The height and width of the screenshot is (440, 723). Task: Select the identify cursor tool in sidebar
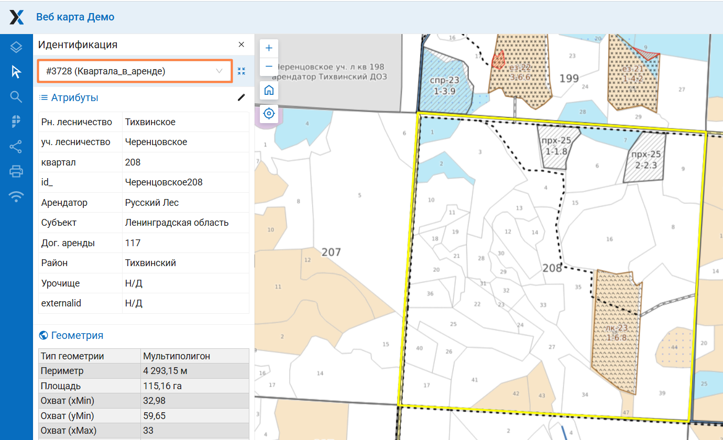click(x=16, y=72)
